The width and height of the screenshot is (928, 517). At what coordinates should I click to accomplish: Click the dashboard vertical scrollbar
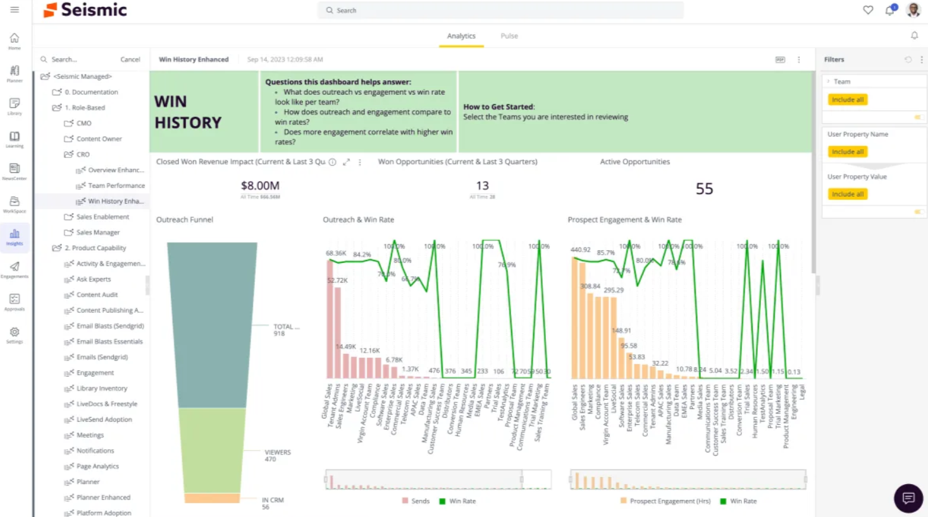tap(814, 171)
